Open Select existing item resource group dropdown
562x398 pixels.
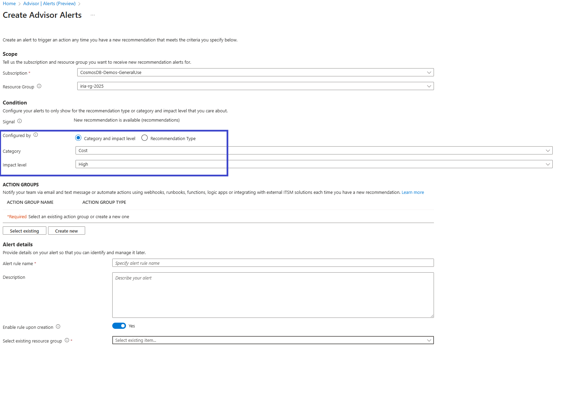pos(273,340)
